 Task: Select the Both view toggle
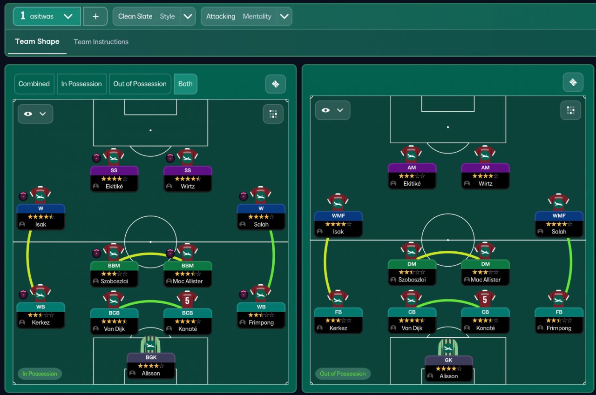click(185, 84)
